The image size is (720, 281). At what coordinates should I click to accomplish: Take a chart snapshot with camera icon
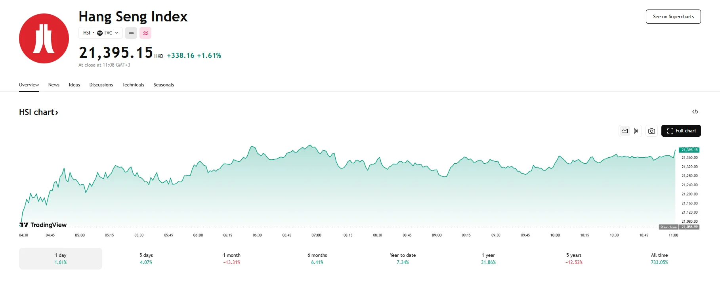point(651,131)
